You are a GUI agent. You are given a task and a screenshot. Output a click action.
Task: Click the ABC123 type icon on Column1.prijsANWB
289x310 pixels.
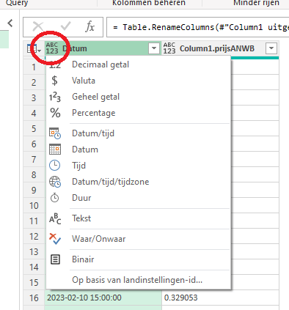[x=169, y=48]
